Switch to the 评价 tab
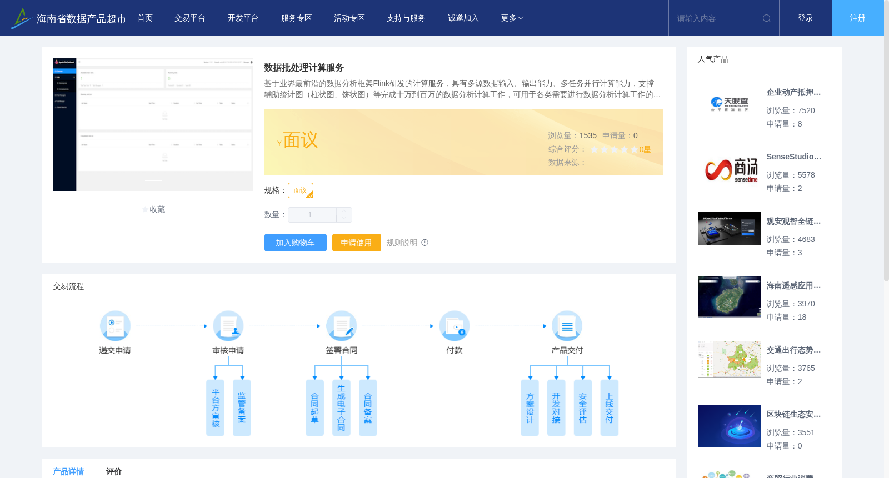This screenshot has width=889, height=478. tap(114, 471)
